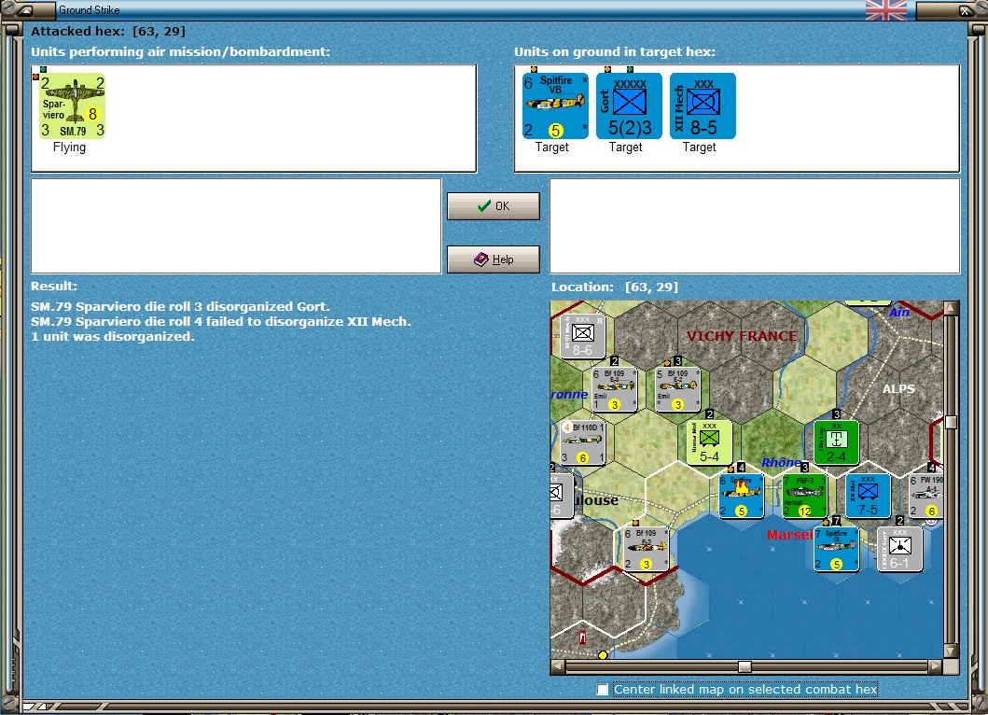Click the map's scroll right arrow
The image size is (988, 715).
(x=936, y=666)
